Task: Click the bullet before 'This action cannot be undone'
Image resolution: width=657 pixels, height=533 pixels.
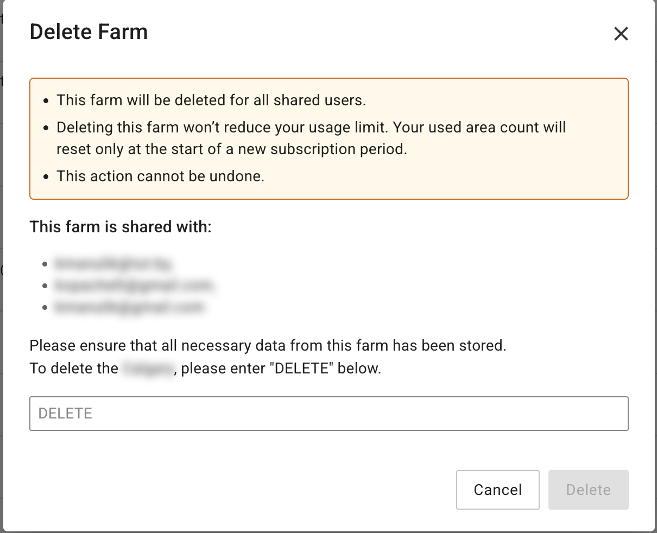Action: click(x=47, y=177)
